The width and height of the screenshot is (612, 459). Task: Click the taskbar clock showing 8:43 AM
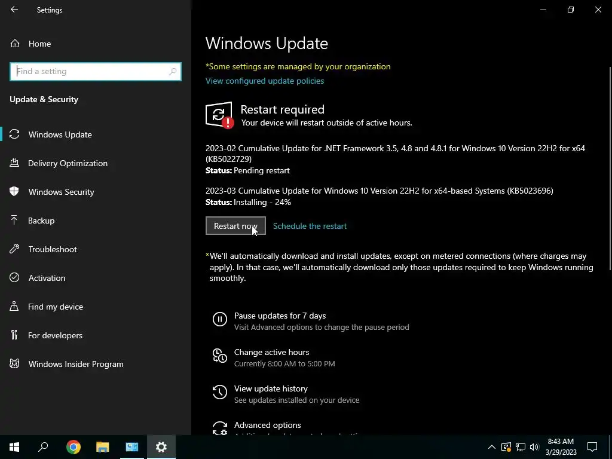[561, 447]
